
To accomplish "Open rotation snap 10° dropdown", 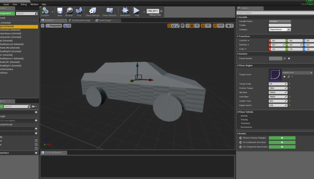I will (x=208, y=26).
